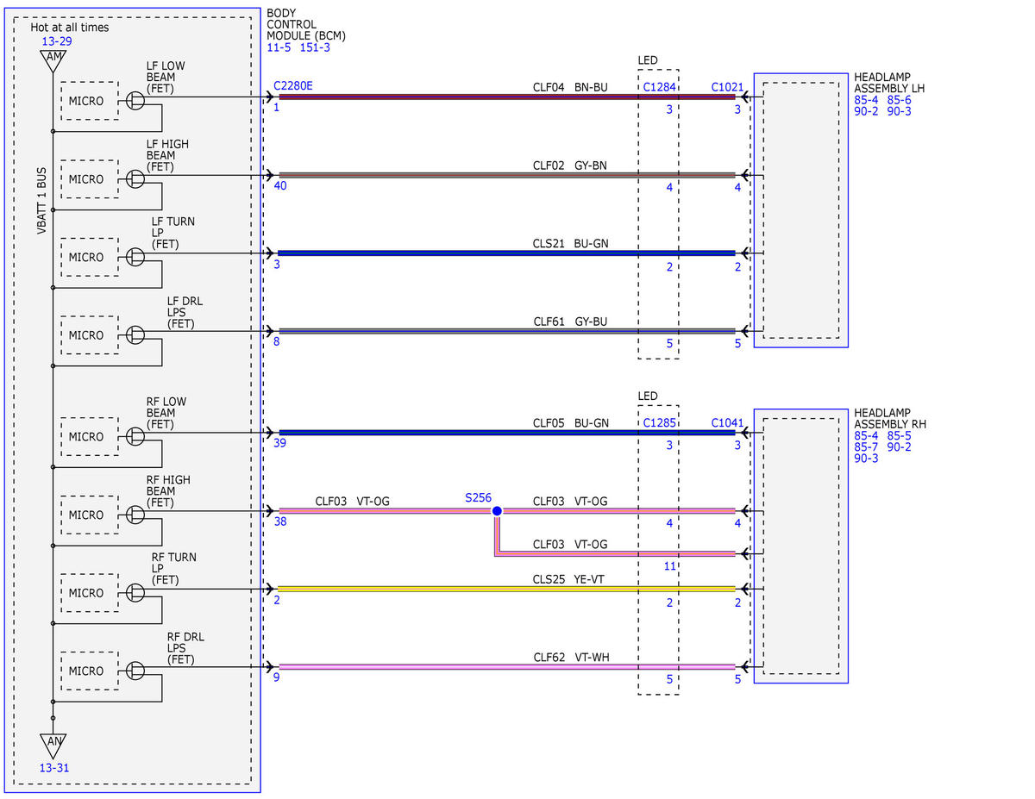
Task: Follow the 151-3 link under BCM title
Action: 315,47
